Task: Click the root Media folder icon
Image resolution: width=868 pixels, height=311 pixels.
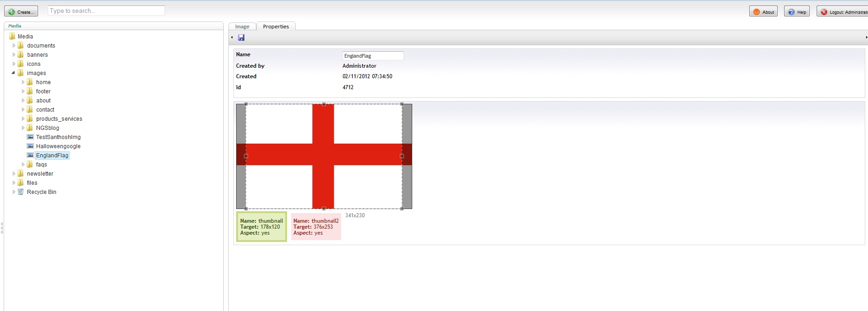Action: click(12, 36)
